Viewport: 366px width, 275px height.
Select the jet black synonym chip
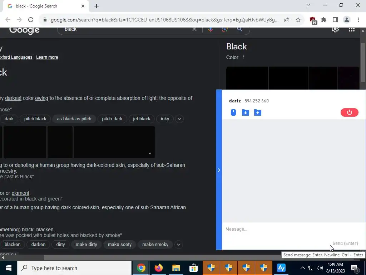point(142,119)
